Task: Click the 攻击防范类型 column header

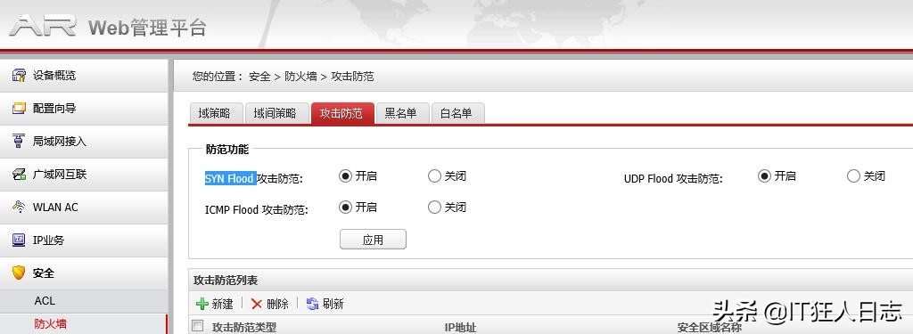Action: 244,328
